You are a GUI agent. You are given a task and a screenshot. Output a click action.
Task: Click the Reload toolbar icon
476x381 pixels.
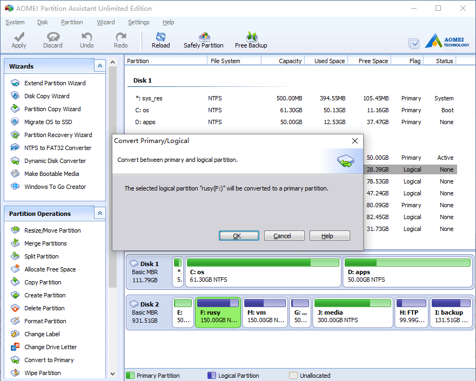click(160, 37)
